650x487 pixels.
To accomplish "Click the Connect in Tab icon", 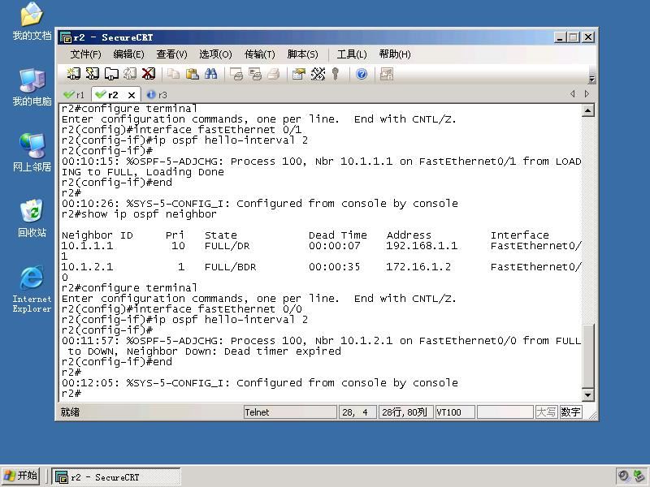I will click(x=111, y=74).
